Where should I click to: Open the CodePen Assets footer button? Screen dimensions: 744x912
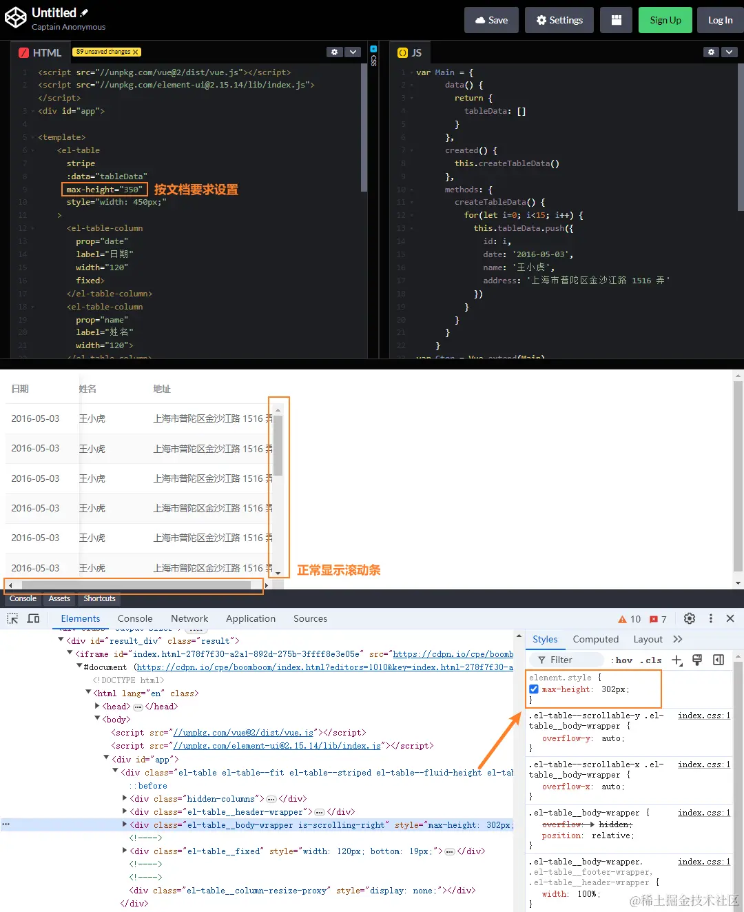tap(59, 598)
